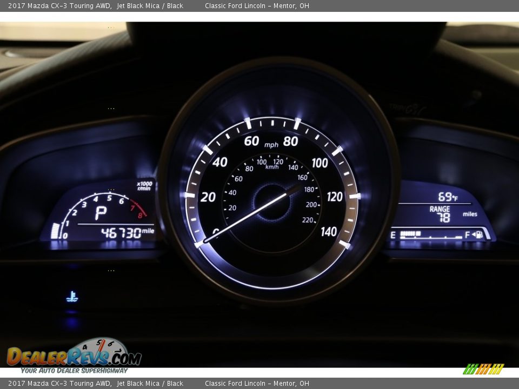Click the red 8 on the tachometer

point(140,215)
